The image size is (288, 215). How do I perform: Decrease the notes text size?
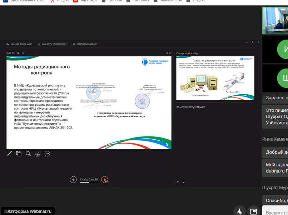click(x=183, y=182)
